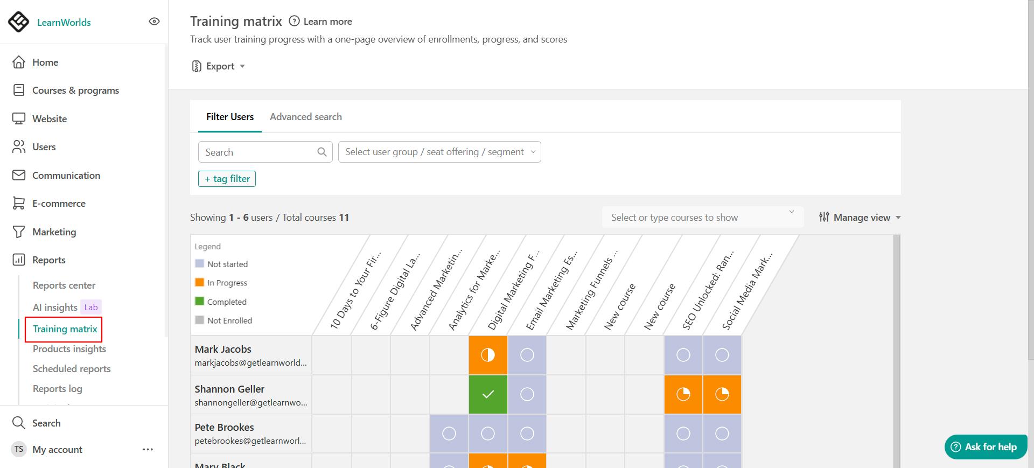Screen dimensions: 1034x468
Task: Click the Not Enrolled legend gray swatch
Action: click(x=200, y=320)
